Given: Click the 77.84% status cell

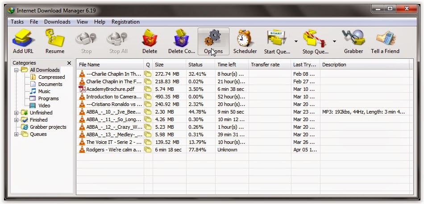Looking at the screenshot, I should 197,150.
